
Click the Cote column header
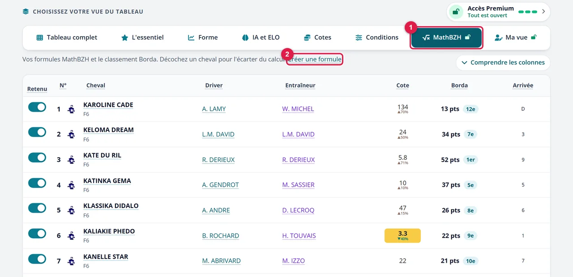coord(402,85)
